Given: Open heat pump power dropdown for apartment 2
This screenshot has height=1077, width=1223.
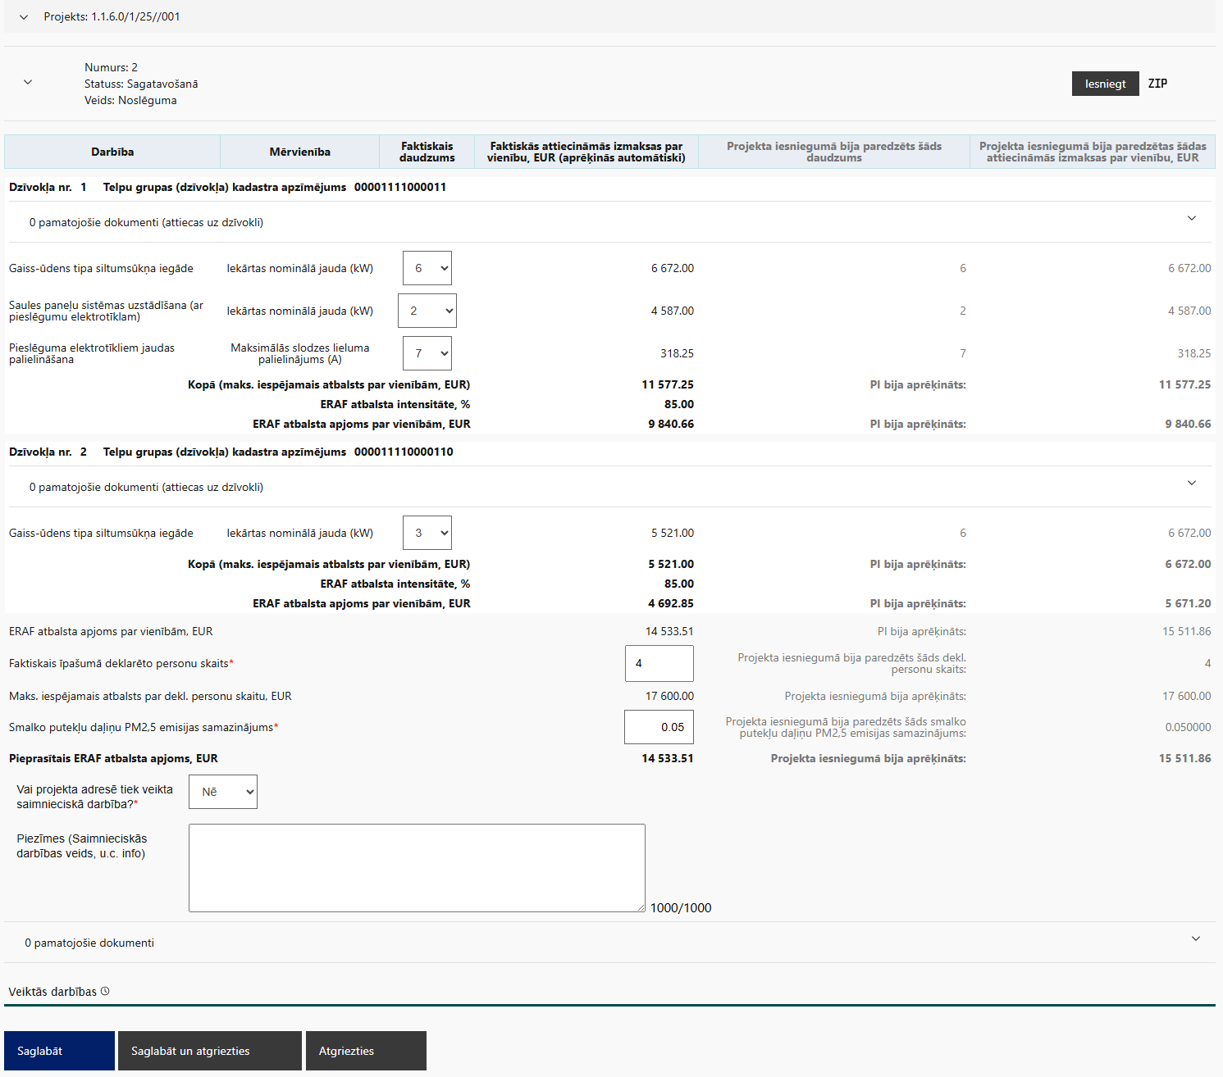Looking at the screenshot, I should (427, 533).
